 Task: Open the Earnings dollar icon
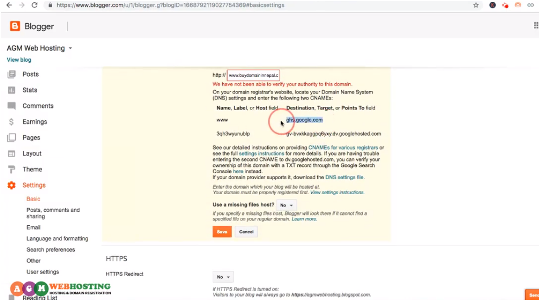pos(11,121)
